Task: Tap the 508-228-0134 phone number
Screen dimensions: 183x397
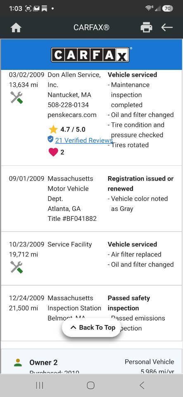Action: pyautogui.click(x=68, y=105)
